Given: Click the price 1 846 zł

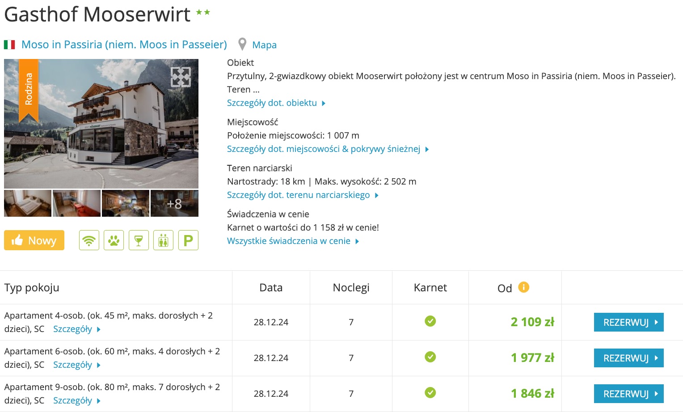Looking at the screenshot, I should (532, 394).
